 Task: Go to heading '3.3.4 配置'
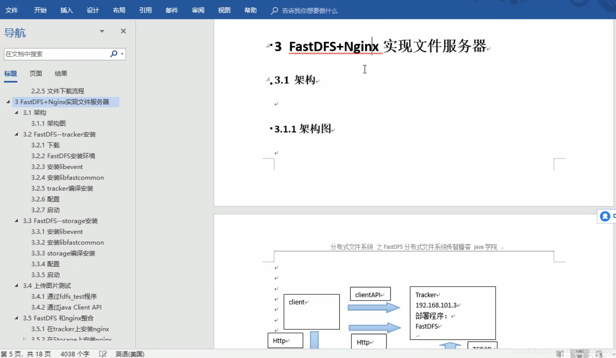click(x=45, y=264)
